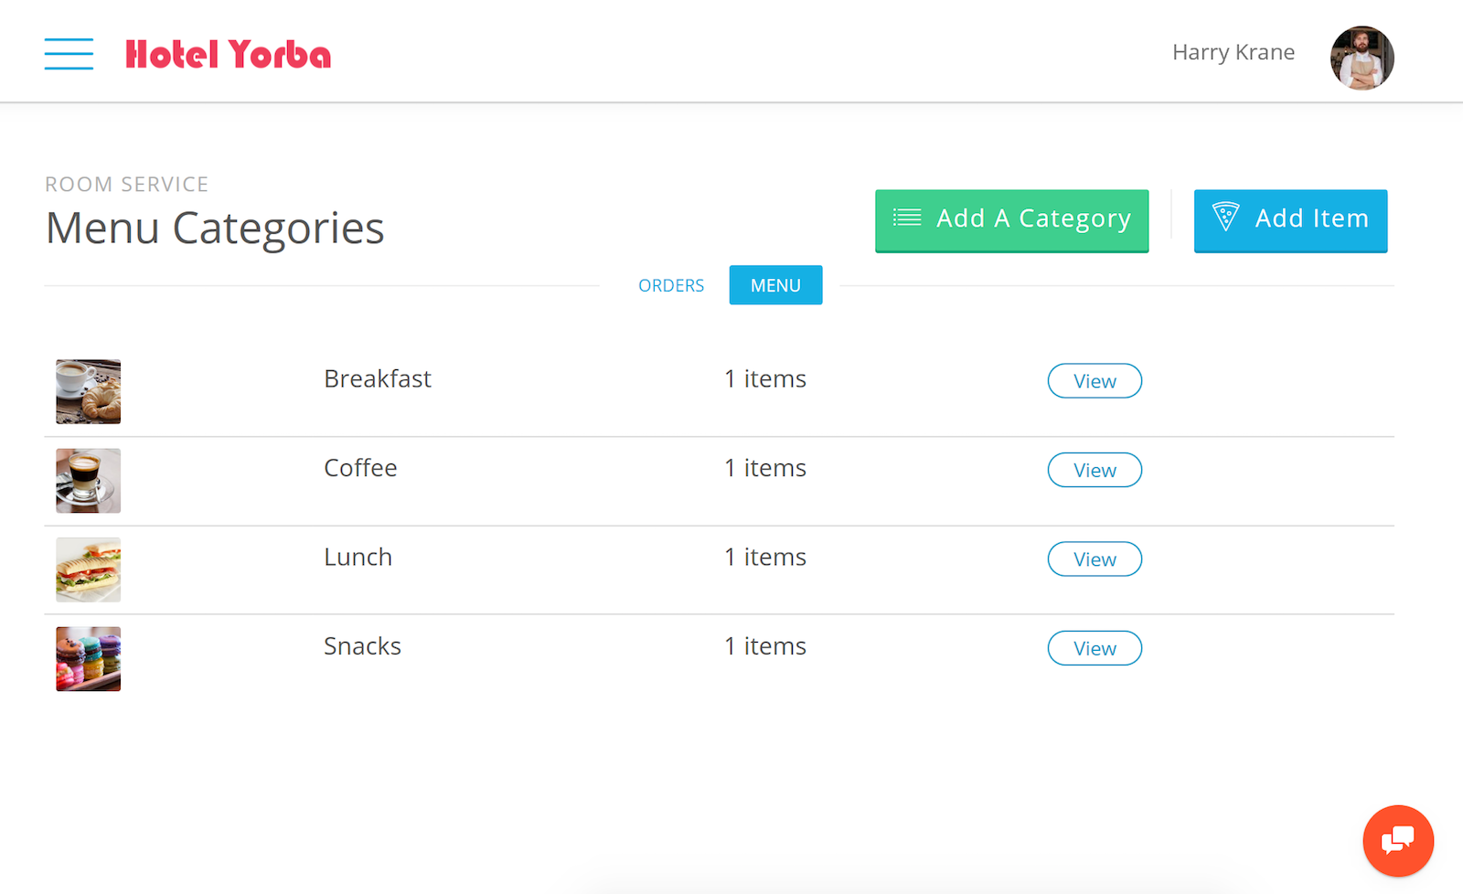View the Breakfast category
Viewport: 1463px width, 894px height.
point(1095,381)
